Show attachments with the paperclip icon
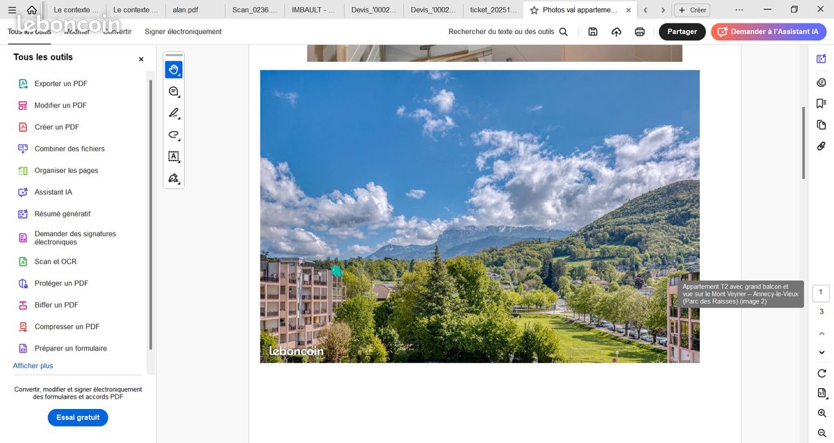834x443 pixels. 821,147
